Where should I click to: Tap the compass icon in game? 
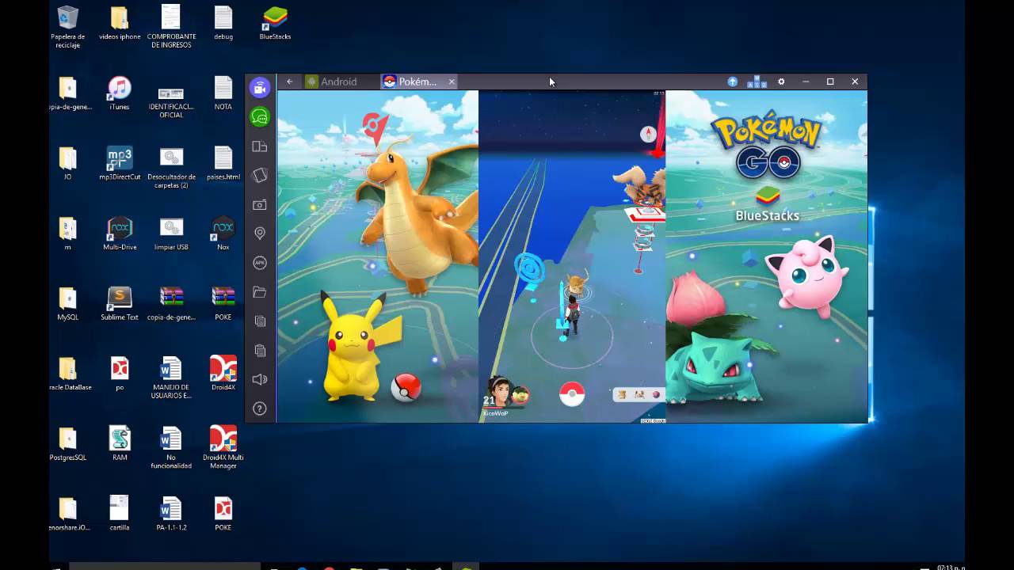(649, 135)
